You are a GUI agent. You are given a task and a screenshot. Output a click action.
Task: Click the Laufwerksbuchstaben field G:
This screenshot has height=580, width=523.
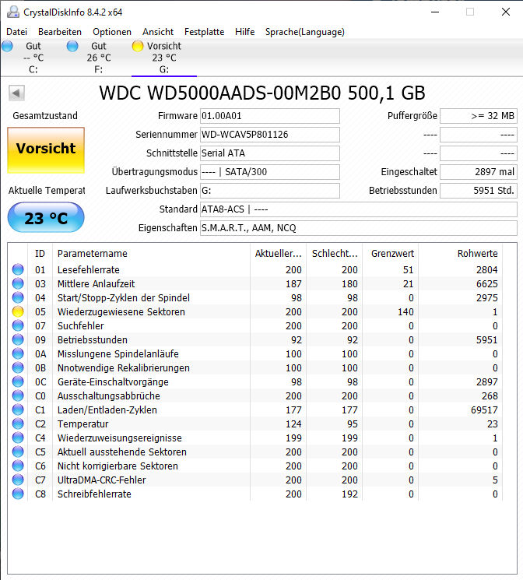point(269,191)
